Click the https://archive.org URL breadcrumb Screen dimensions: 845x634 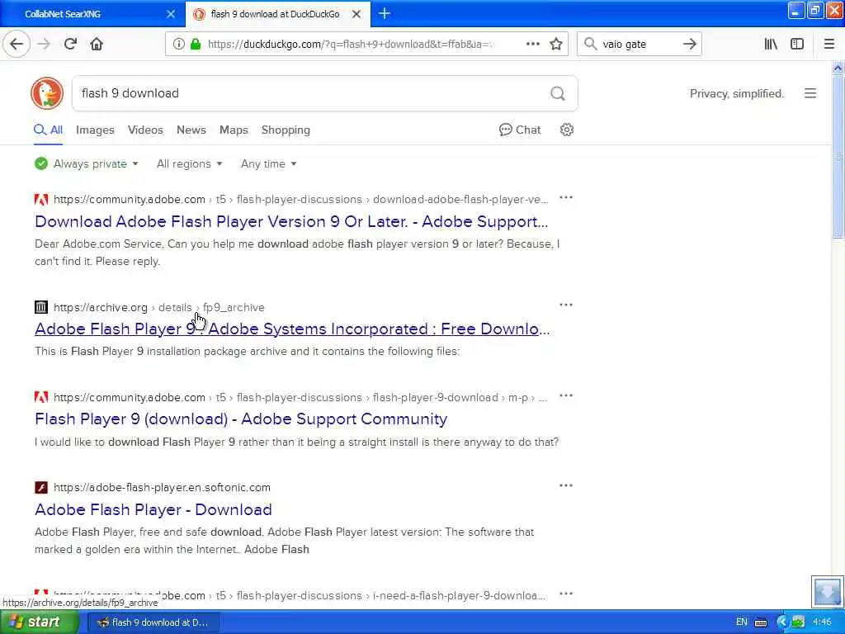[x=100, y=307]
